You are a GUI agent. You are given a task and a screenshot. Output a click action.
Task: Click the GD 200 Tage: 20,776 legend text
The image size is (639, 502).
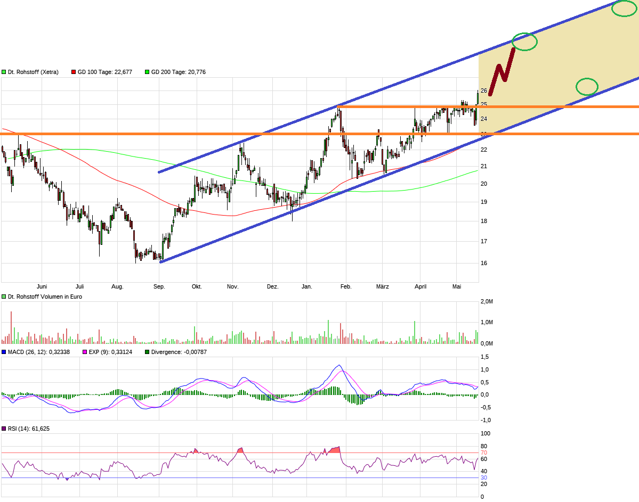[179, 72]
